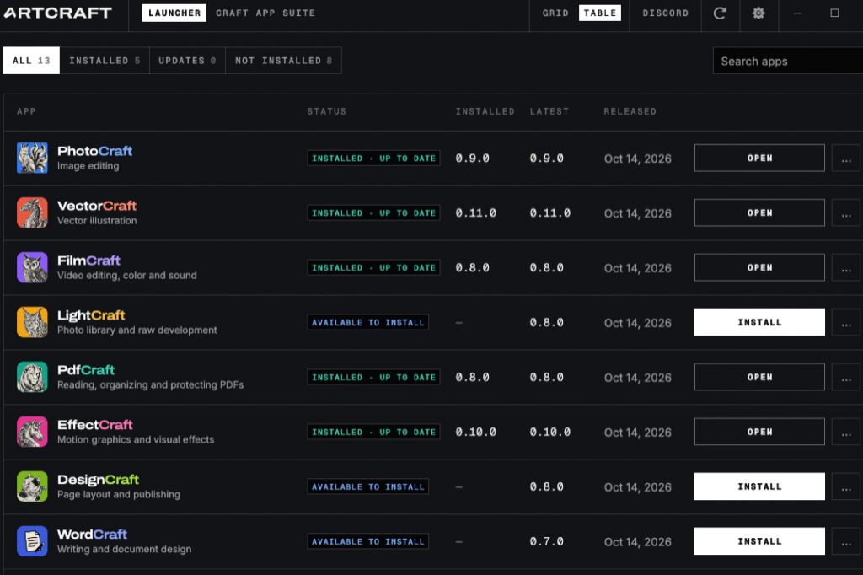The height and width of the screenshot is (575, 863).
Task: Open EffectCraft with its Open button
Action: point(759,432)
